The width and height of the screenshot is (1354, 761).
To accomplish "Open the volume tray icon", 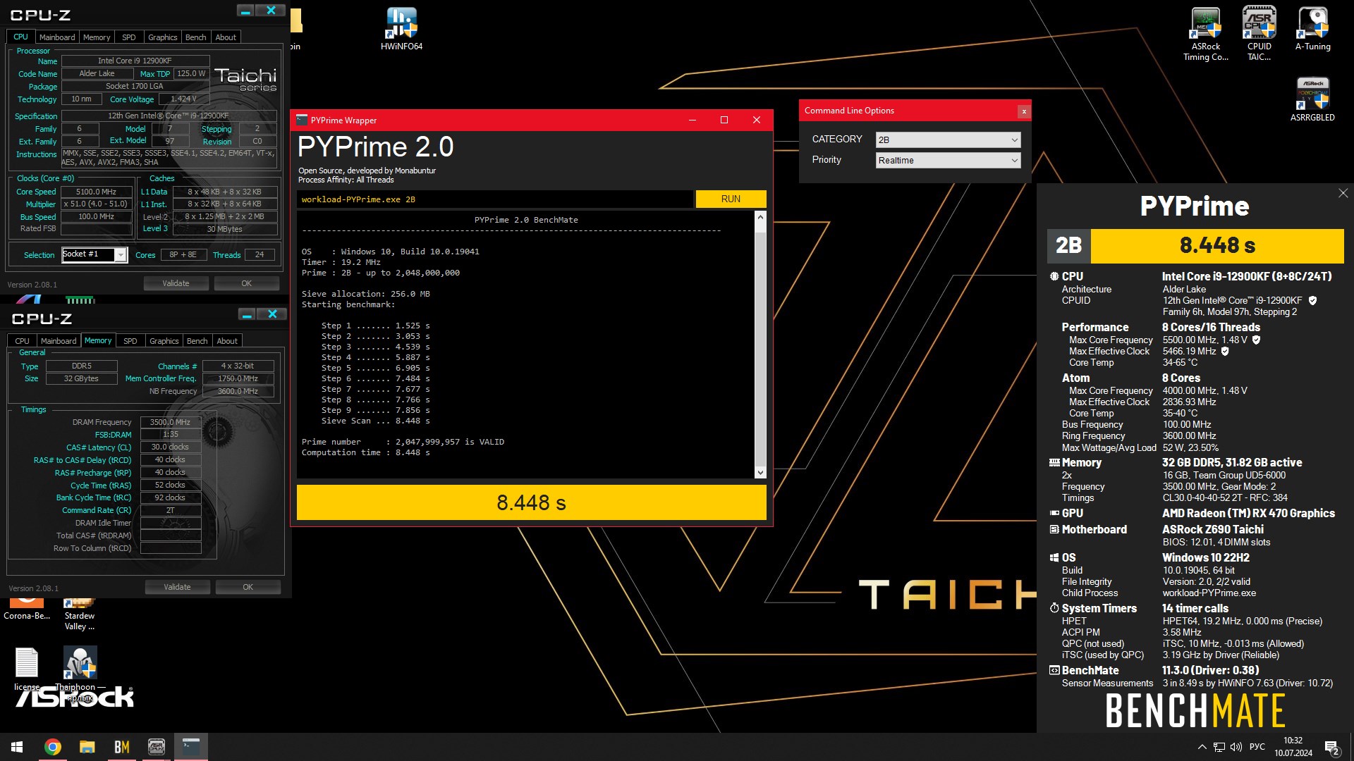I will tap(1236, 747).
